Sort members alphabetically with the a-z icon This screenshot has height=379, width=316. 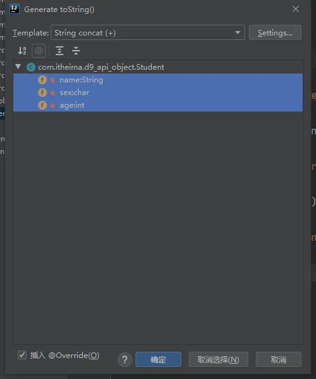point(22,51)
